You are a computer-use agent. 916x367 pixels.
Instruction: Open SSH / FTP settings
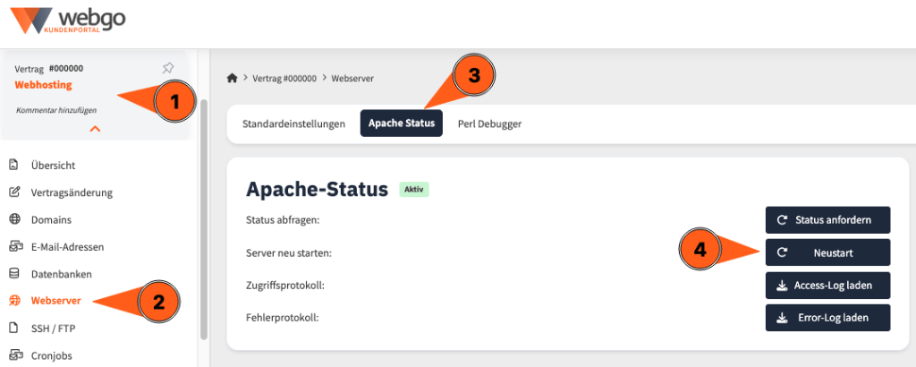click(x=53, y=329)
